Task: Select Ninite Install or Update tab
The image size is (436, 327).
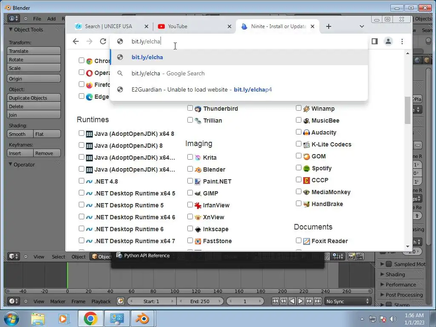Action: [x=278, y=26]
